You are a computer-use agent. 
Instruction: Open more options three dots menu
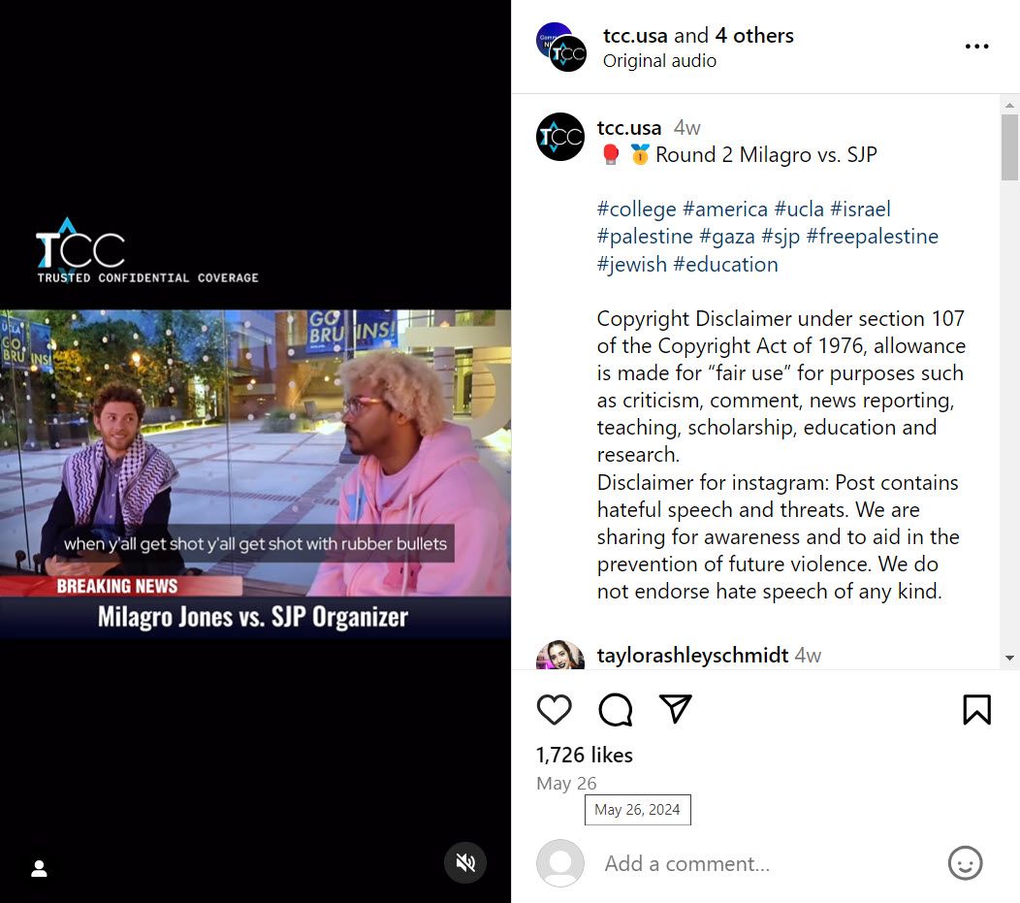[x=976, y=47]
